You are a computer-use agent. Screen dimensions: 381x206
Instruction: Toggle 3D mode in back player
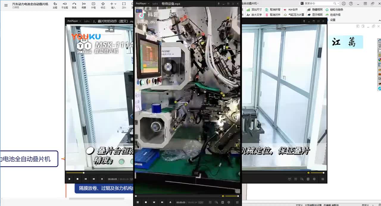click(296, 179)
